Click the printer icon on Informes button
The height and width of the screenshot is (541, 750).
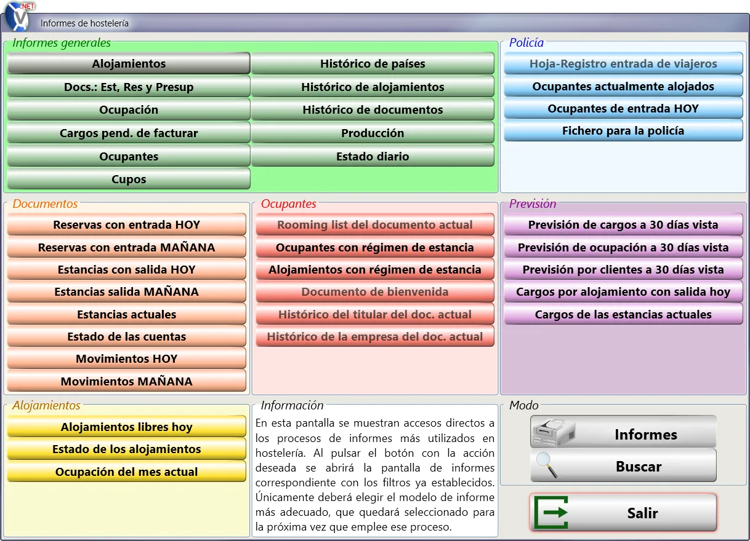552,433
